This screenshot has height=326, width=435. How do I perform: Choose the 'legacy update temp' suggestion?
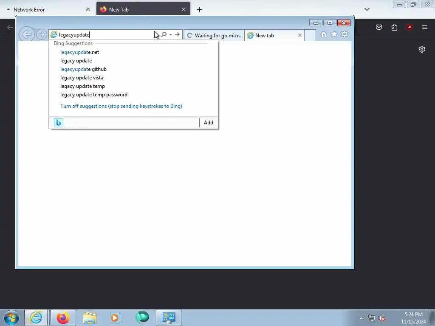(82, 86)
